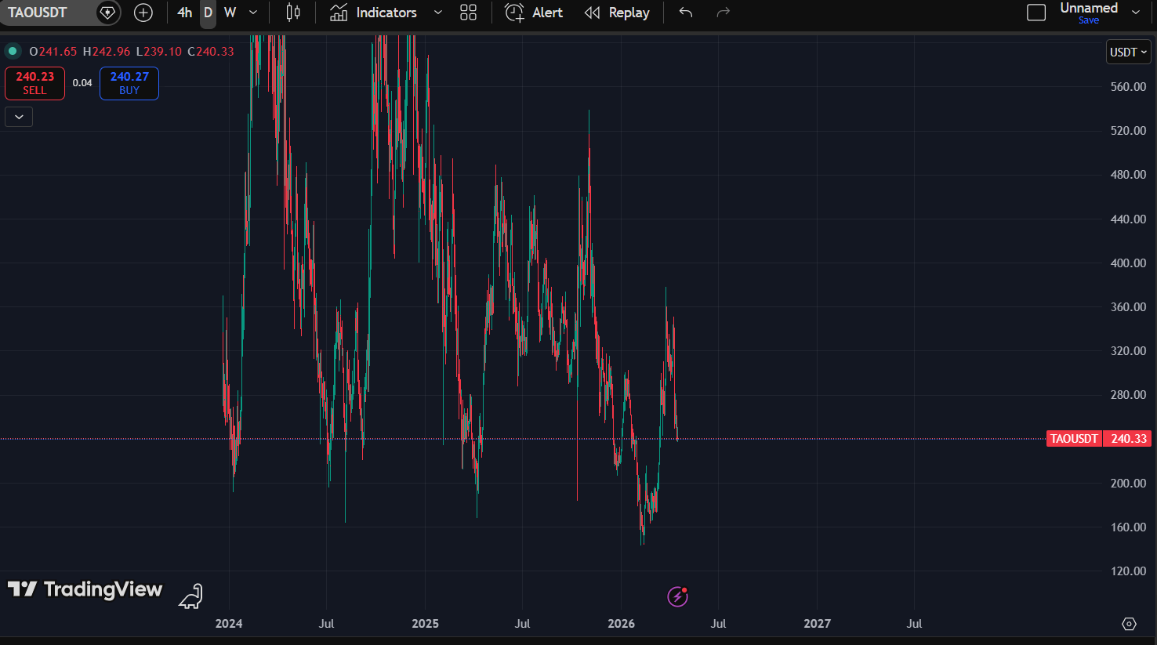Change the candlestick chart style
Viewport: 1157px width, 645px height.
click(293, 13)
